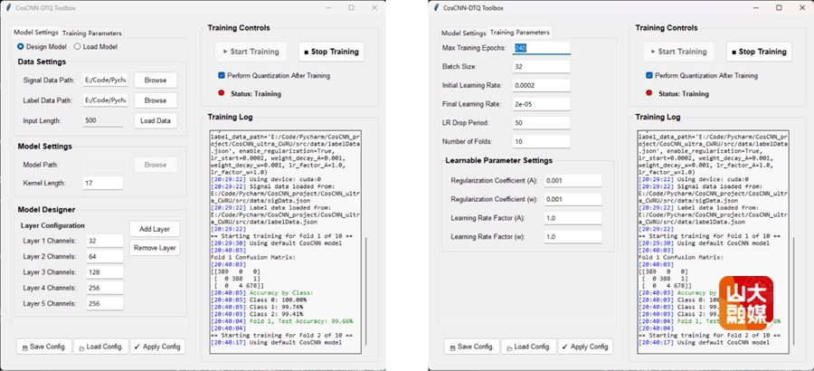Viewport: 814px width, 371px height.
Task: Click Layer 2 Channels field
Action: point(105,257)
